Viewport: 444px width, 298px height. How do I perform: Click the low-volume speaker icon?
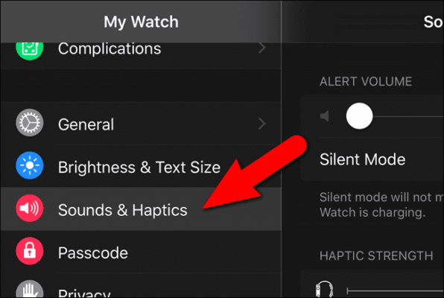pos(325,116)
